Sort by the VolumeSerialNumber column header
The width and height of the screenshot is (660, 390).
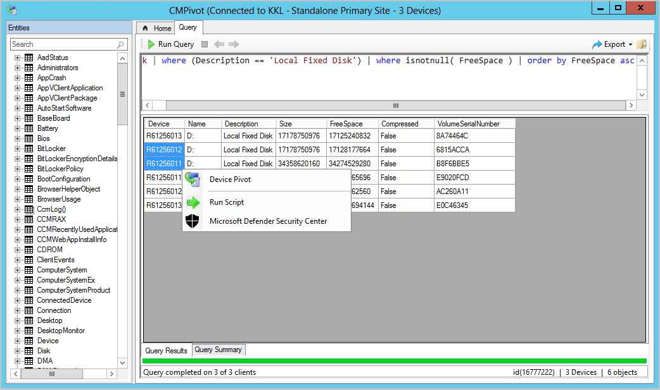(474, 123)
